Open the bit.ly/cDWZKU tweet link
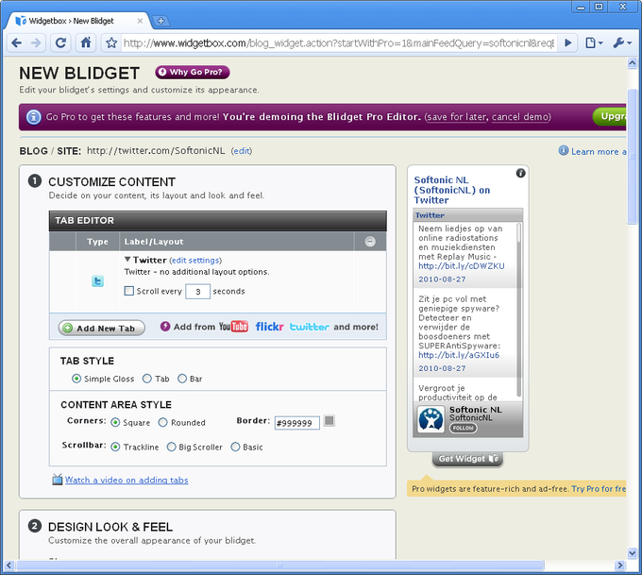This screenshot has height=575, width=642. tap(462, 266)
